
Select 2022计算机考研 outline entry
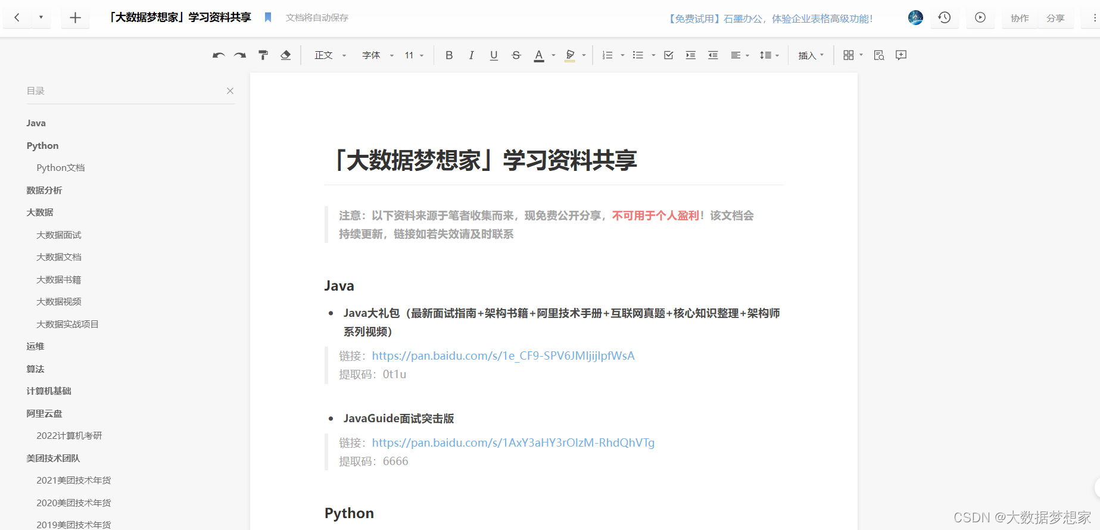pos(69,436)
